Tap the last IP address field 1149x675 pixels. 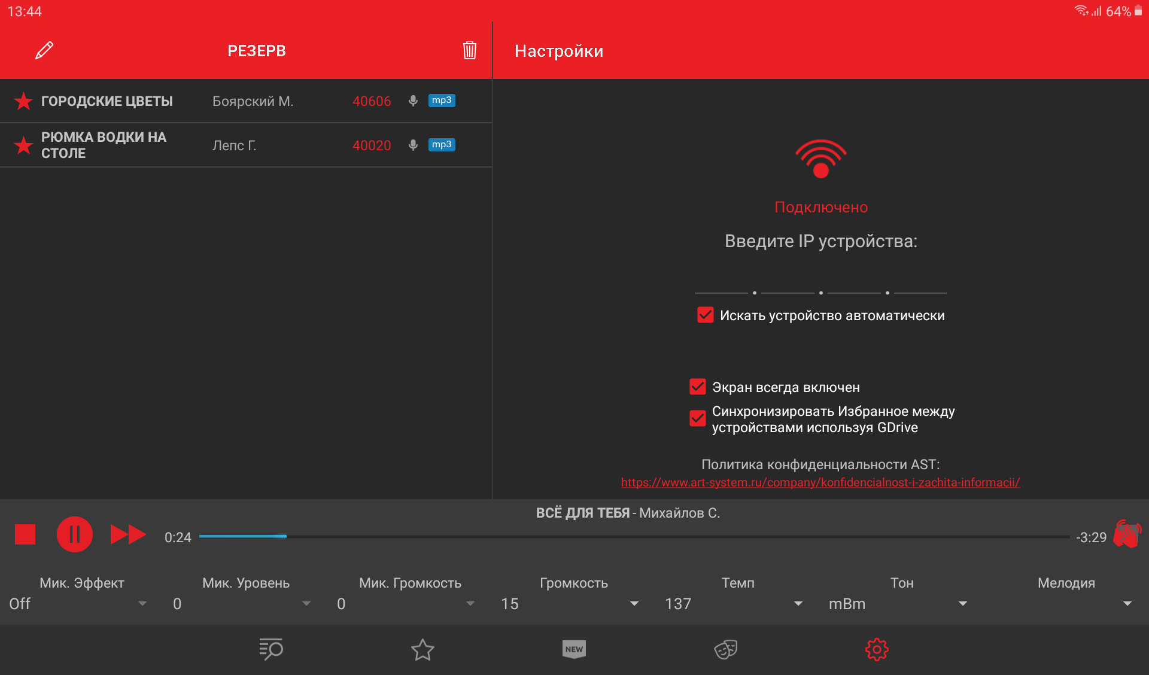click(x=920, y=282)
